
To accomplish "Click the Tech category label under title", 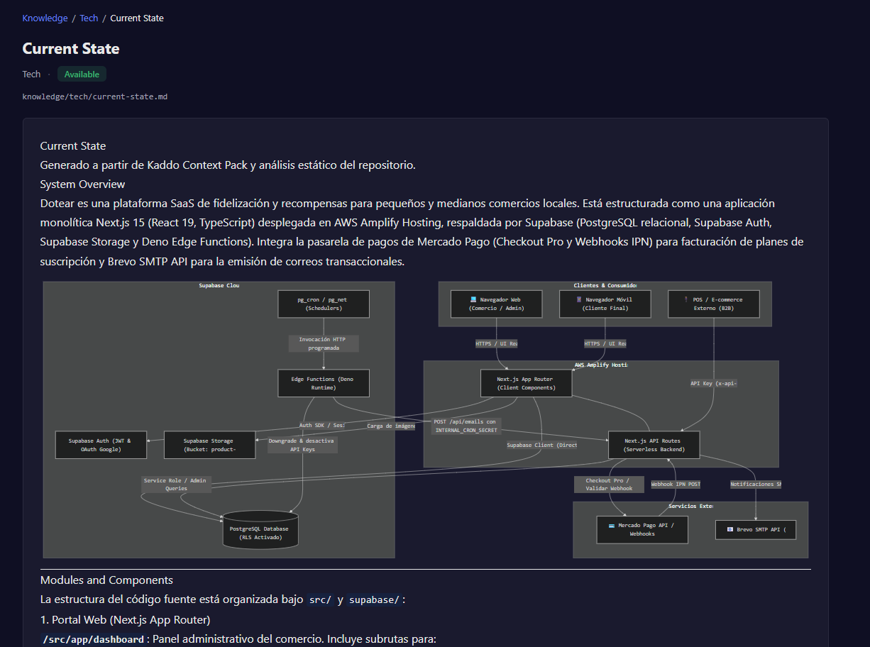I will (31, 74).
